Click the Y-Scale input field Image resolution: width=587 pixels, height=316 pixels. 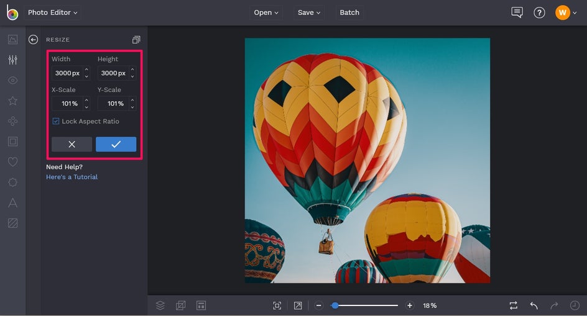[113, 104]
